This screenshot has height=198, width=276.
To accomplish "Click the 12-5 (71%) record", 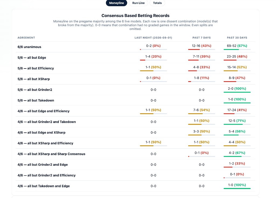I will pyautogui.click(x=237, y=121).
